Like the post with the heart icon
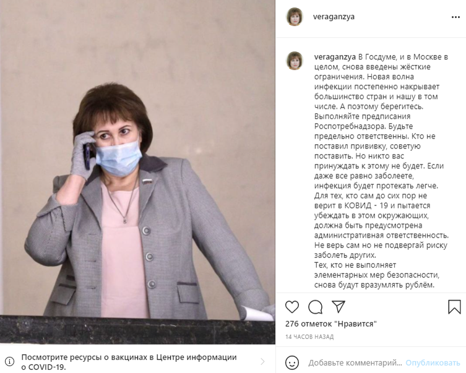This screenshot has height=373, width=466. point(292,307)
